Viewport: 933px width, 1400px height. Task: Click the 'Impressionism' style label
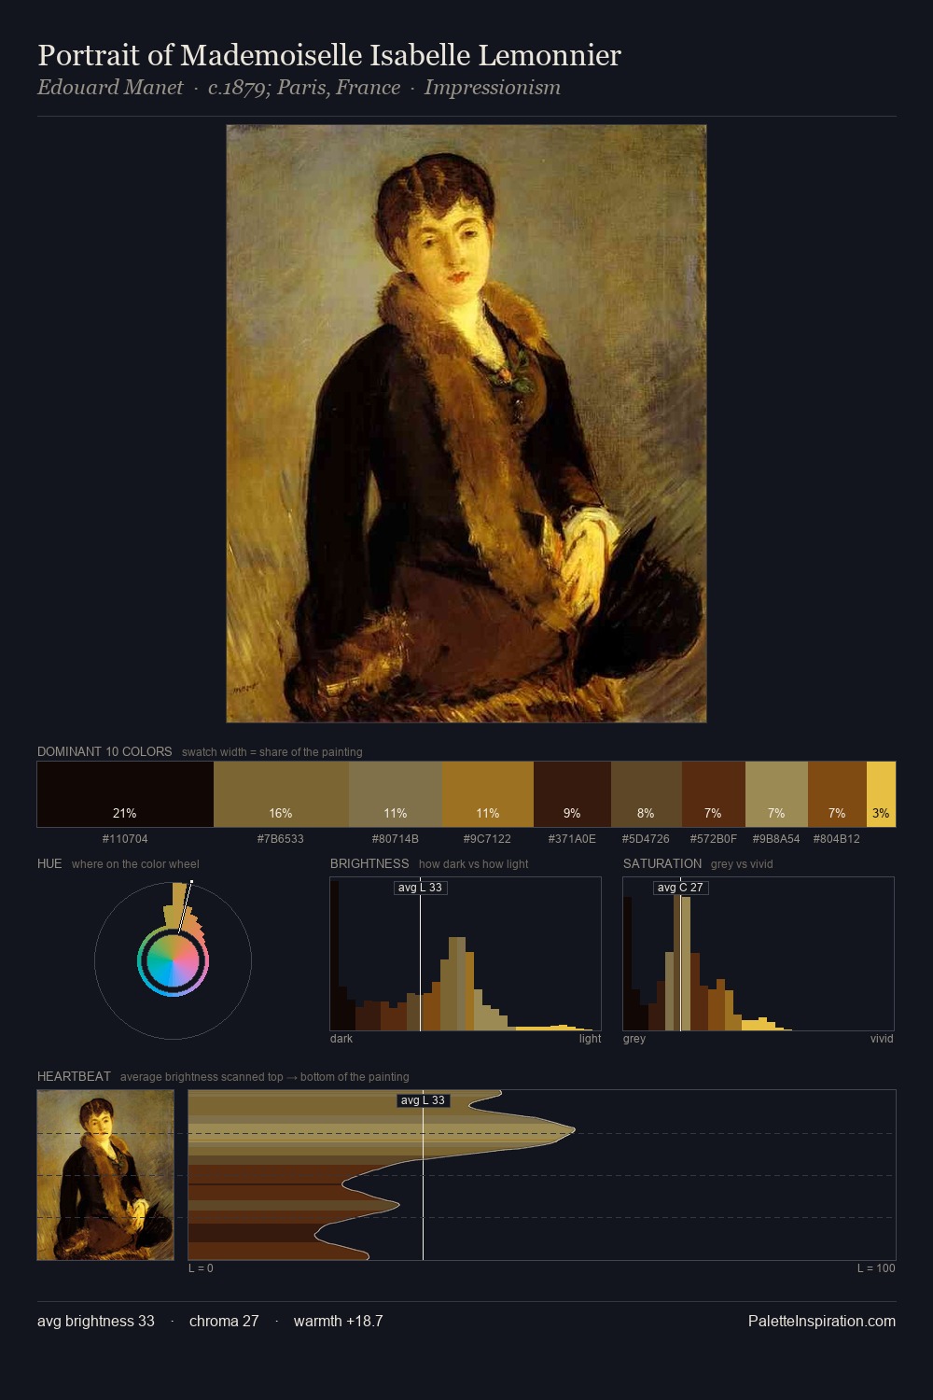tap(493, 88)
